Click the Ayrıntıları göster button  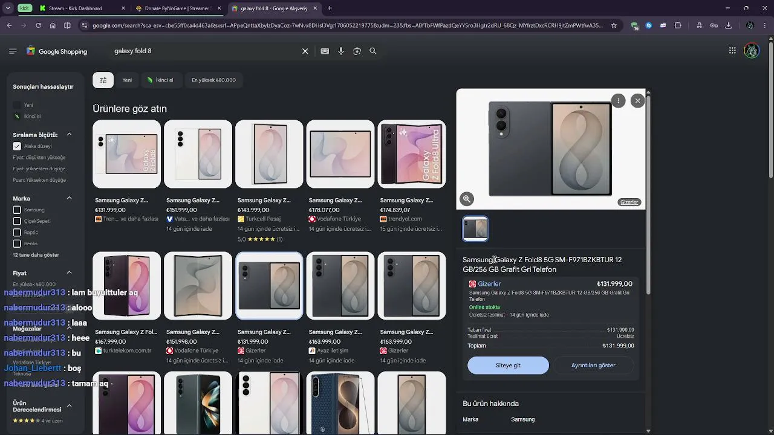click(593, 366)
